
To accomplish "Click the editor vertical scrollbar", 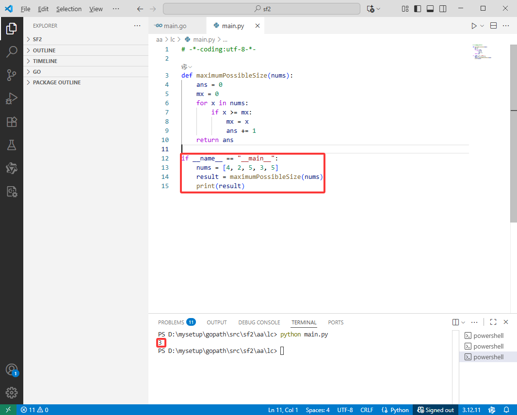I will coord(514,133).
